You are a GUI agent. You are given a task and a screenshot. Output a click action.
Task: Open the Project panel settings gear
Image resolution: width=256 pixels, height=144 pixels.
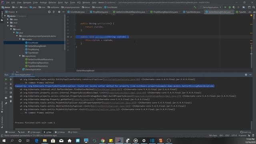tap(59, 12)
